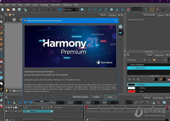Click the Close button in About dialog
The image size is (170, 121).
[x=110, y=97]
